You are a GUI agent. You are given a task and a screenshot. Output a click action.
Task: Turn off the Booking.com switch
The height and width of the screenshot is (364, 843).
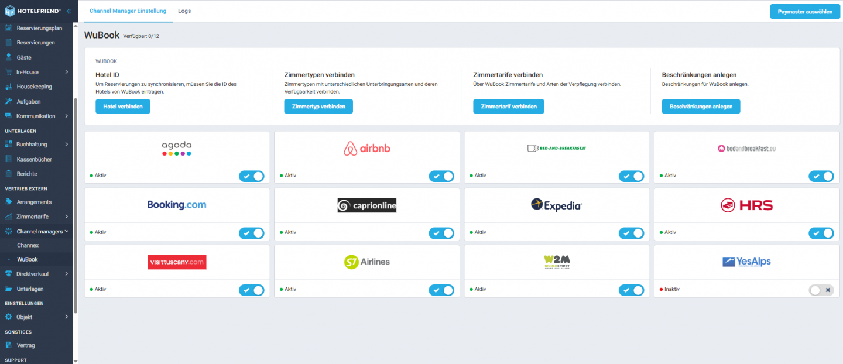point(252,233)
